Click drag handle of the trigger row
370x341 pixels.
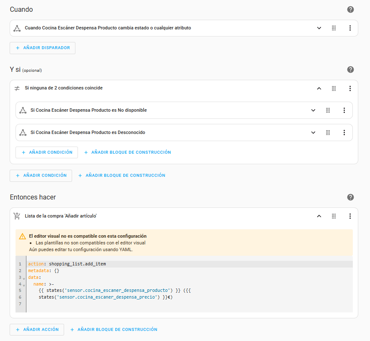click(334, 28)
